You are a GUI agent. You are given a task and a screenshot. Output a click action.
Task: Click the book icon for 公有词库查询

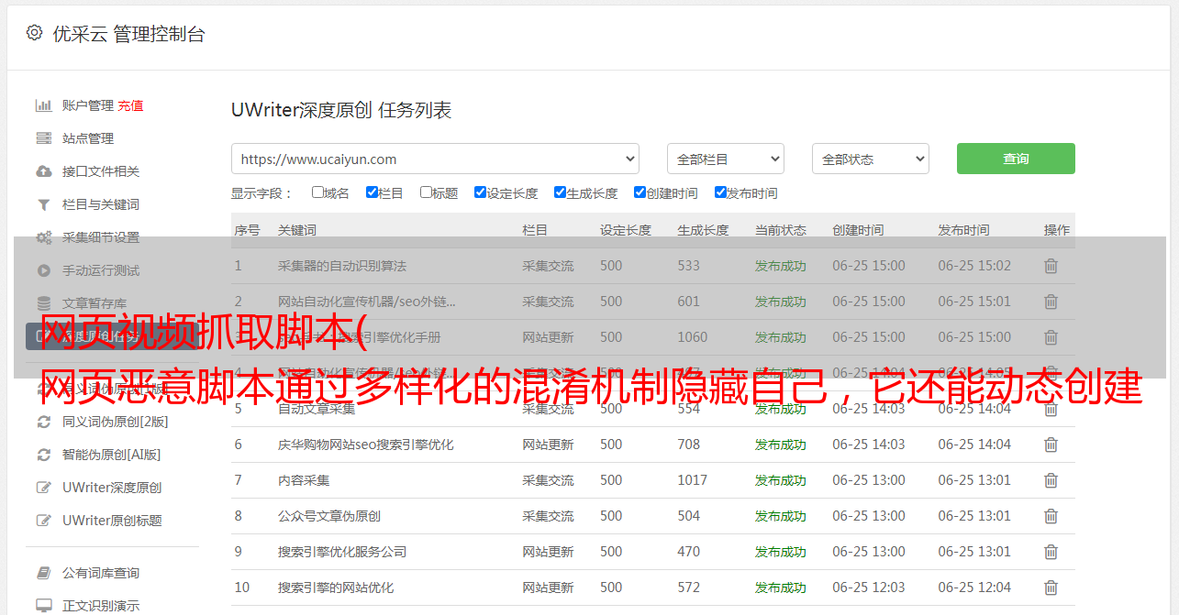[x=43, y=573]
